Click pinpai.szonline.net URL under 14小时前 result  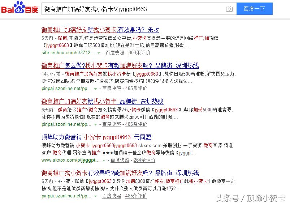pos(66,89)
